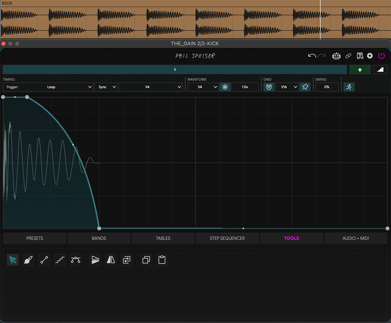Open the STEP SEQUENCER tab

pos(227,238)
